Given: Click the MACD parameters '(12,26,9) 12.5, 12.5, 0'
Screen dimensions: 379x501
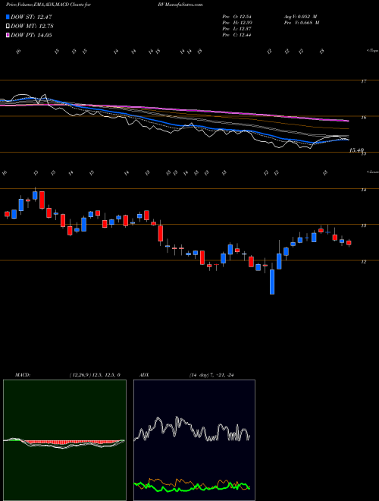Looking at the screenshot, I should (x=95, y=375).
